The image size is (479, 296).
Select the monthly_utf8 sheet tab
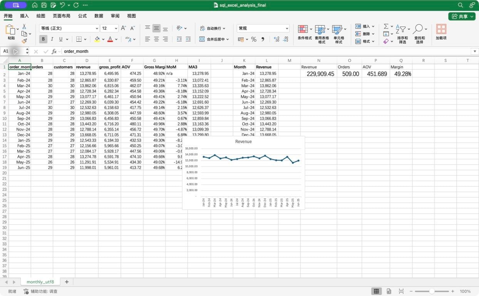click(40, 282)
